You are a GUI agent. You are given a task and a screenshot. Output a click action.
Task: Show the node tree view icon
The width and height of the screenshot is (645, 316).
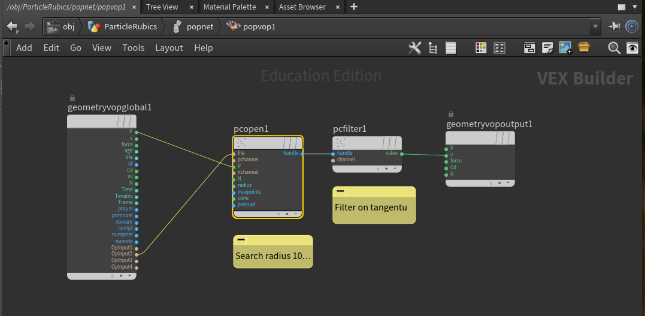point(433,48)
